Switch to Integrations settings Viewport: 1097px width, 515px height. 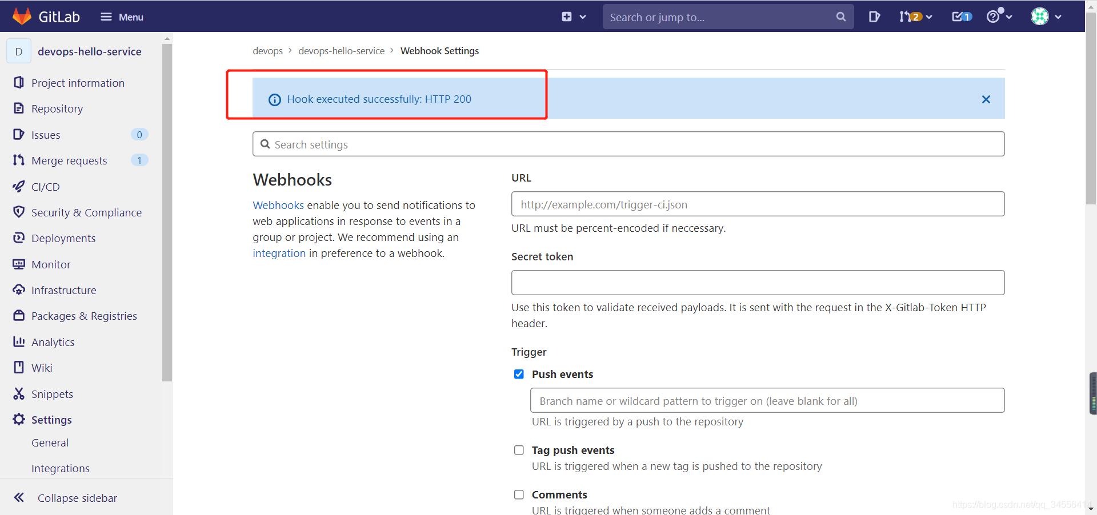(x=61, y=468)
